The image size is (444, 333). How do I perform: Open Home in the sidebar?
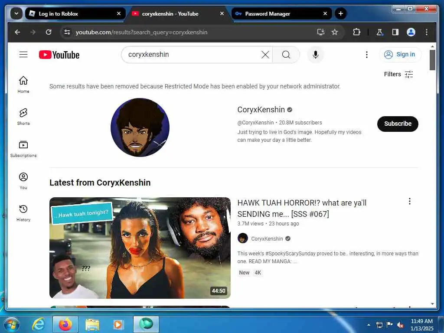[x=23, y=85]
